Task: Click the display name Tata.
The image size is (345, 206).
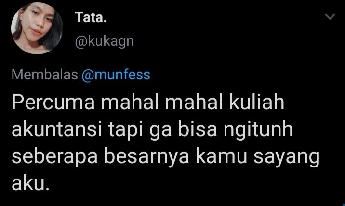Action: (91, 17)
